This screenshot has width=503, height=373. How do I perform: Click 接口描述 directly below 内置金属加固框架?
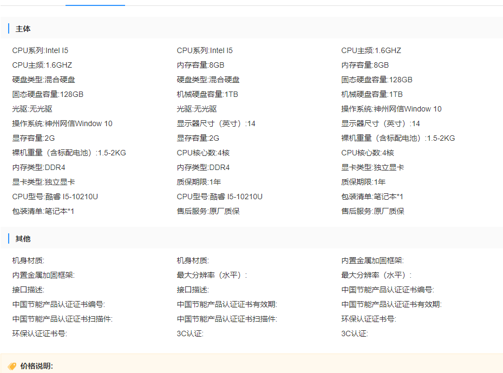tap(28, 290)
